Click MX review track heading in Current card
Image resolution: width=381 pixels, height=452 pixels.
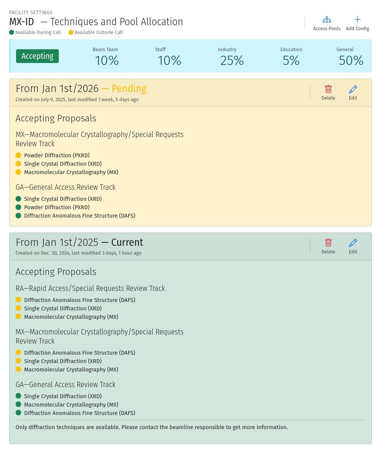(99, 336)
